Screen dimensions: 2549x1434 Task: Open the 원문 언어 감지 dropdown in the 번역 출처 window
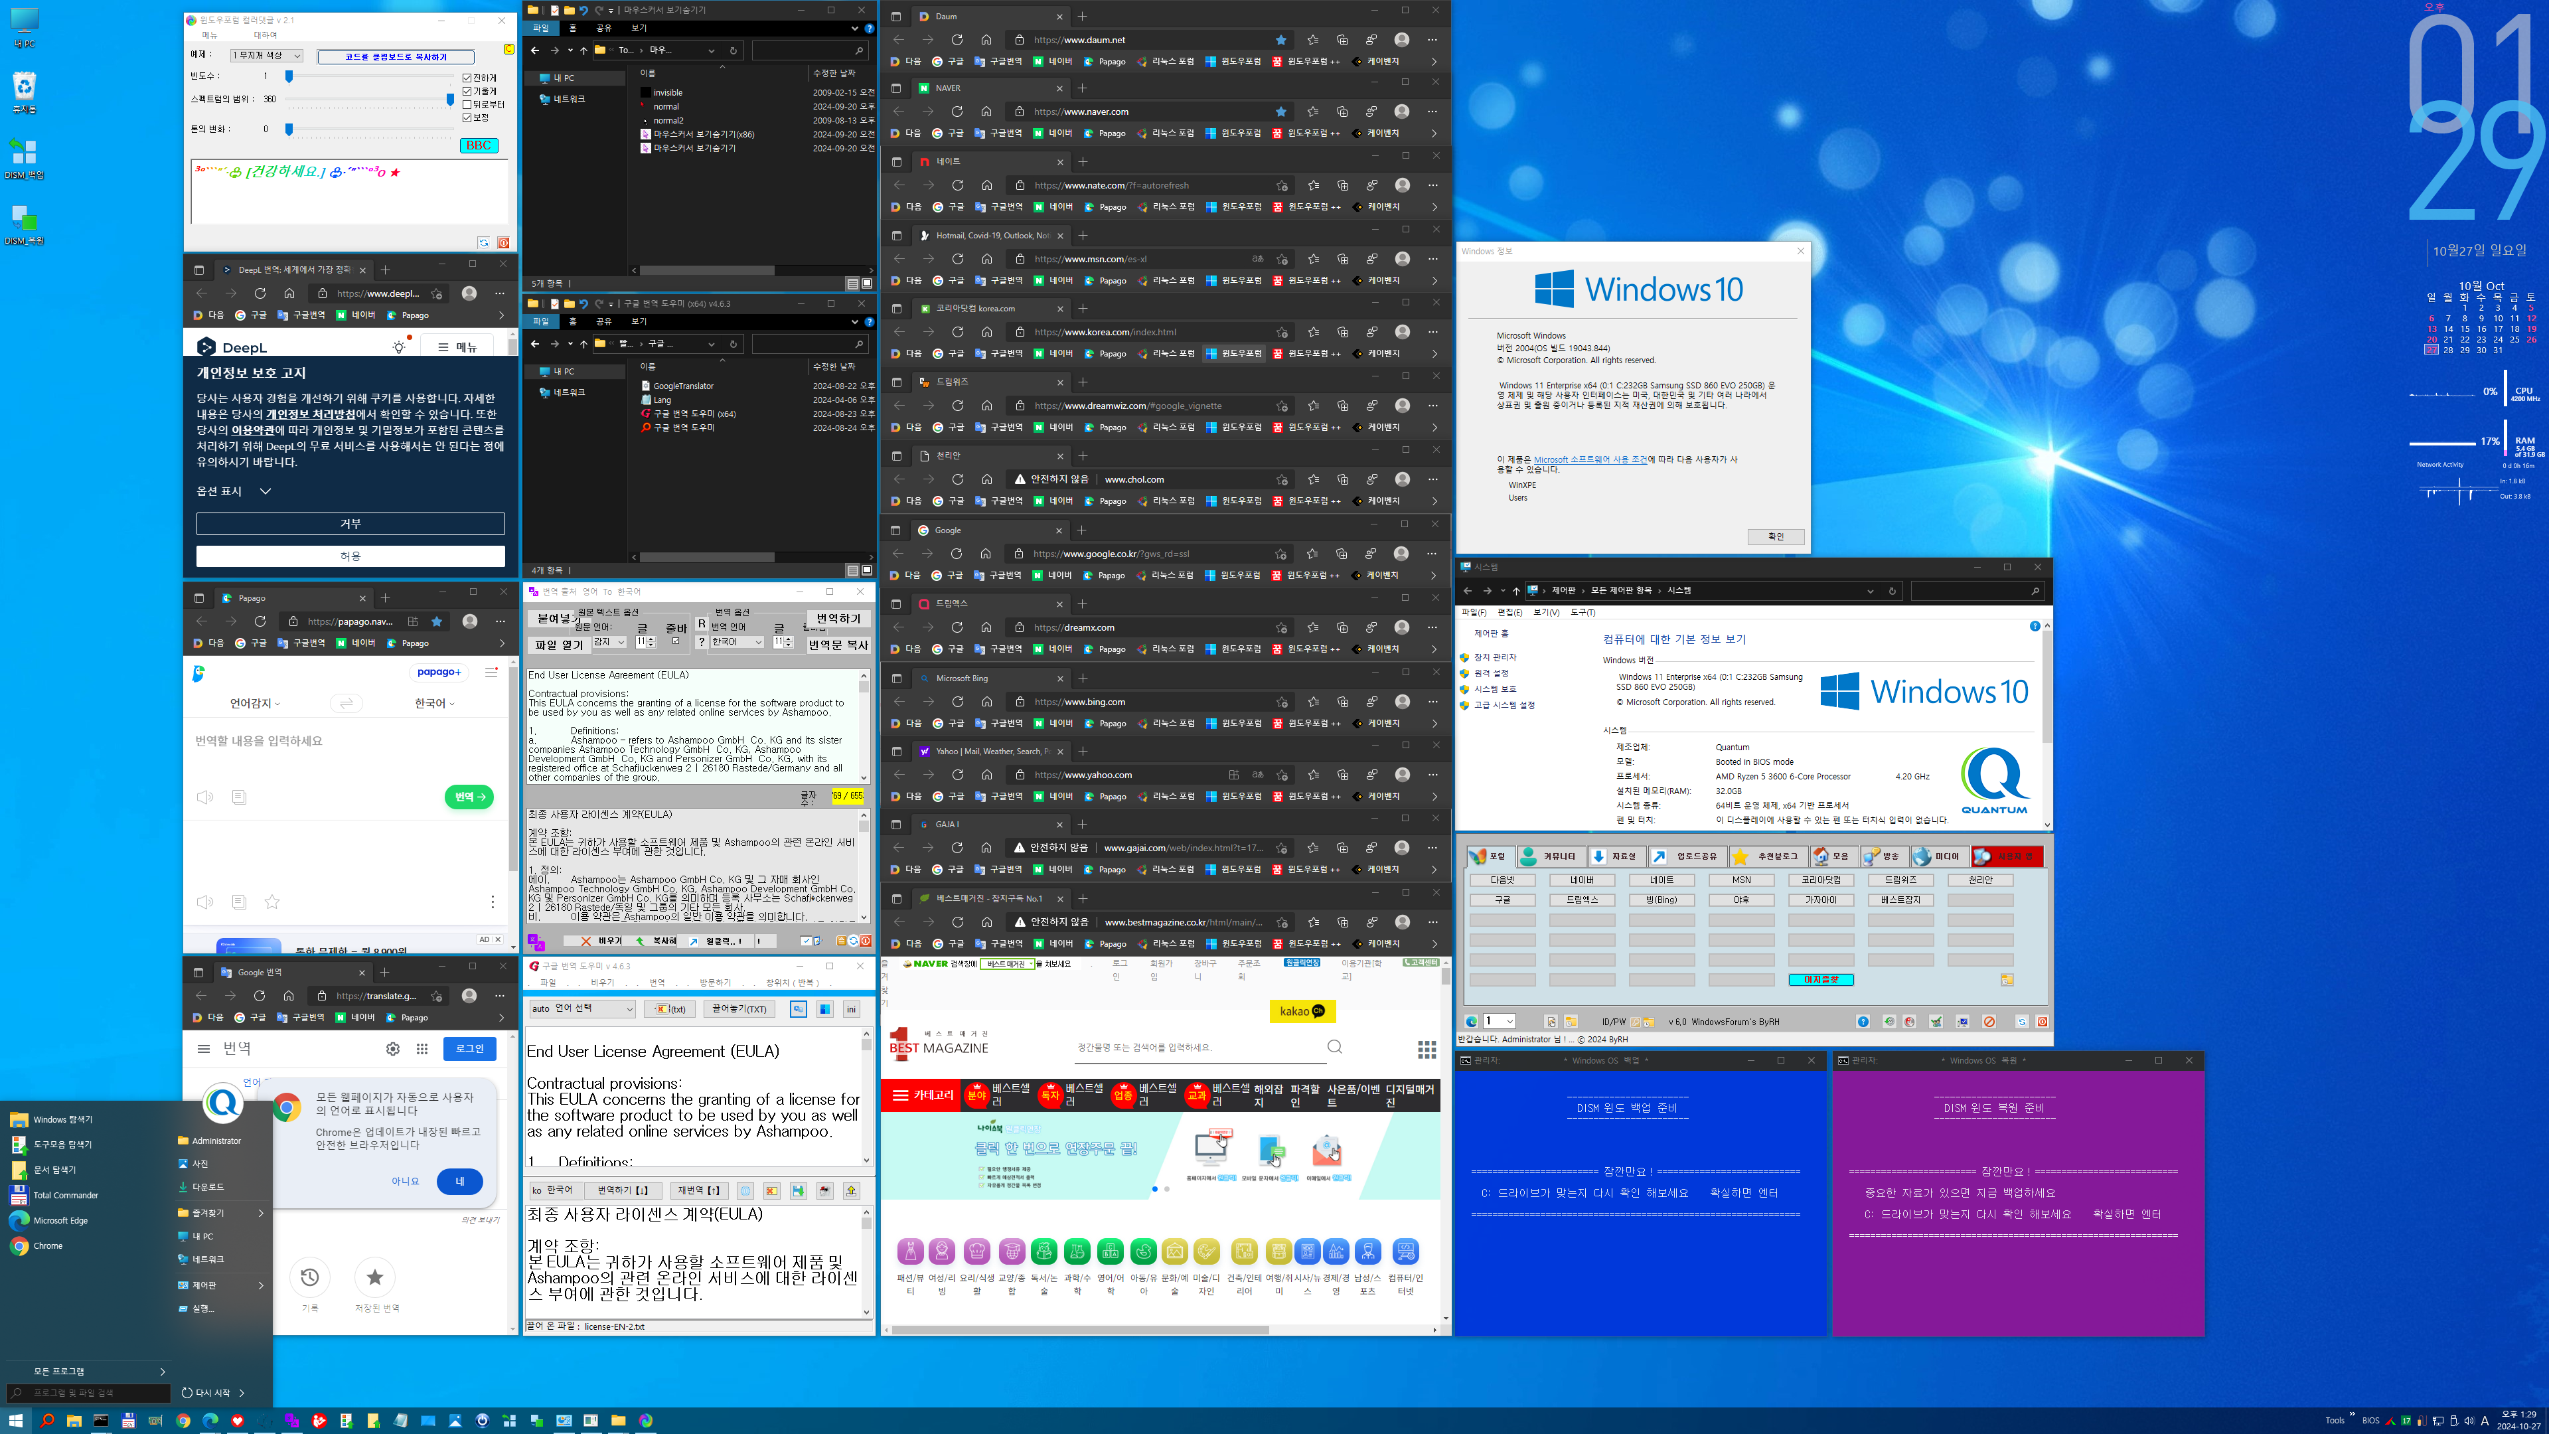(609, 642)
